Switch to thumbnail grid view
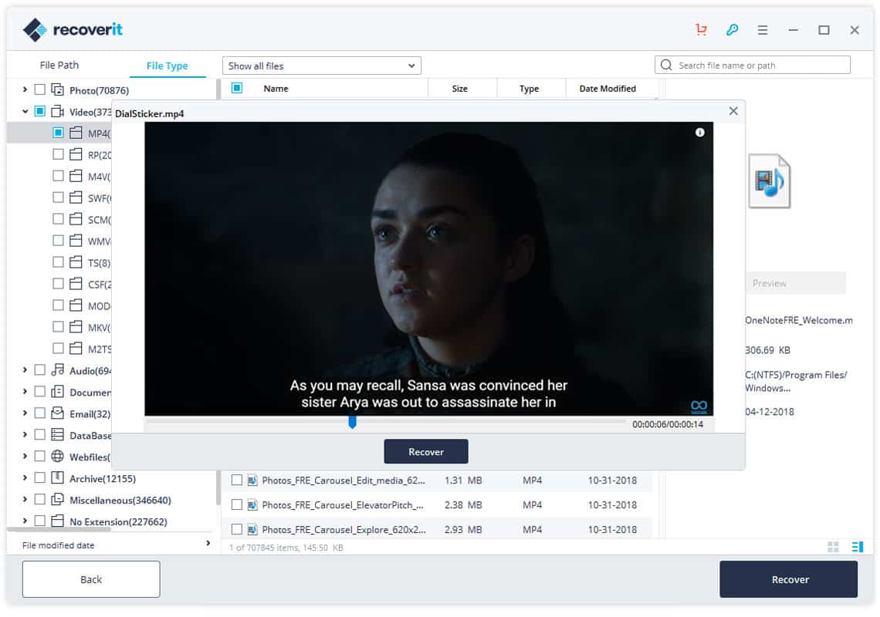Viewport: 880px width, 617px height. [x=833, y=547]
